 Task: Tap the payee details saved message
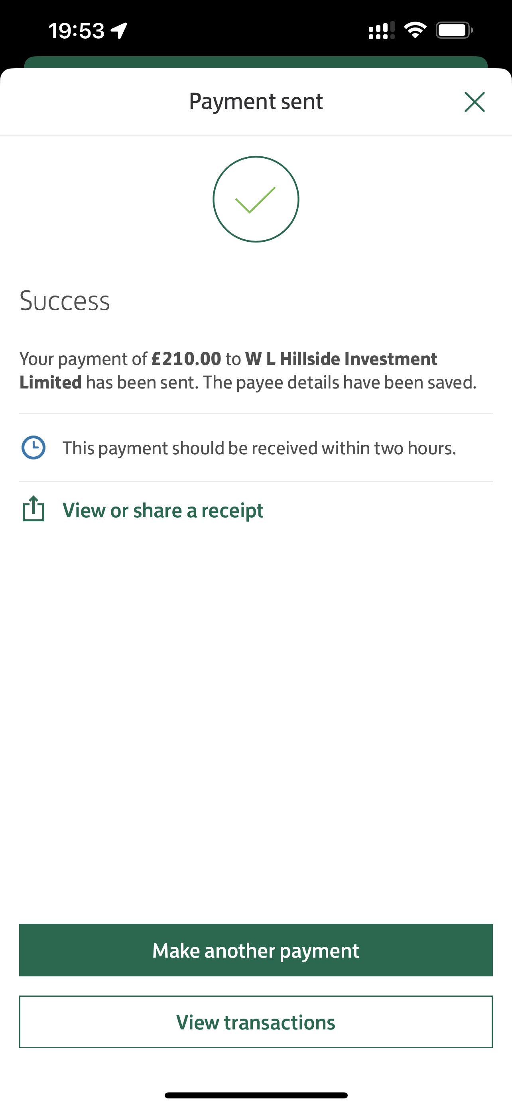pos(340,382)
